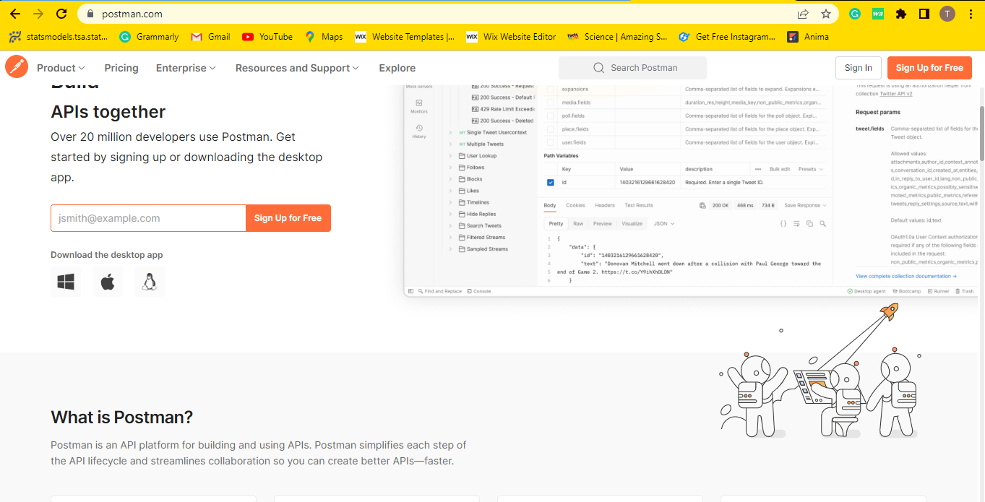
Task: Click the browser forward arrow
Action: click(38, 14)
